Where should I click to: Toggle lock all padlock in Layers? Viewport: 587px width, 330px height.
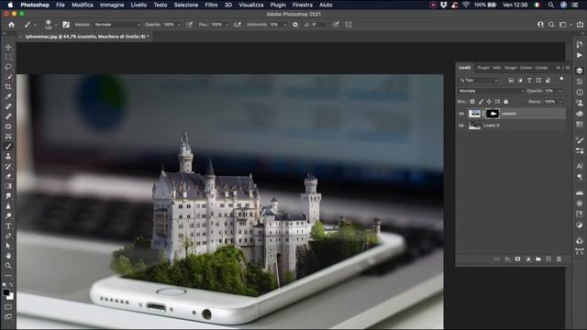(505, 102)
